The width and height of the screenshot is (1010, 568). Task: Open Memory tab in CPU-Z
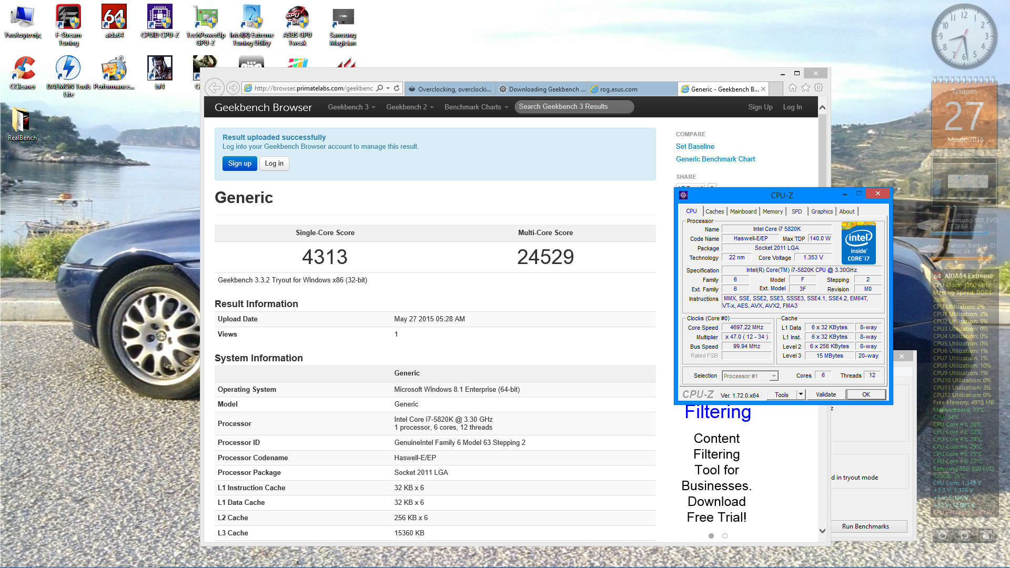click(772, 211)
